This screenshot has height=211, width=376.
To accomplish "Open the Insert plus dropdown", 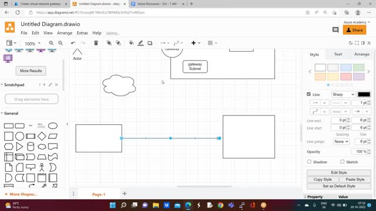I will point(196,43).
